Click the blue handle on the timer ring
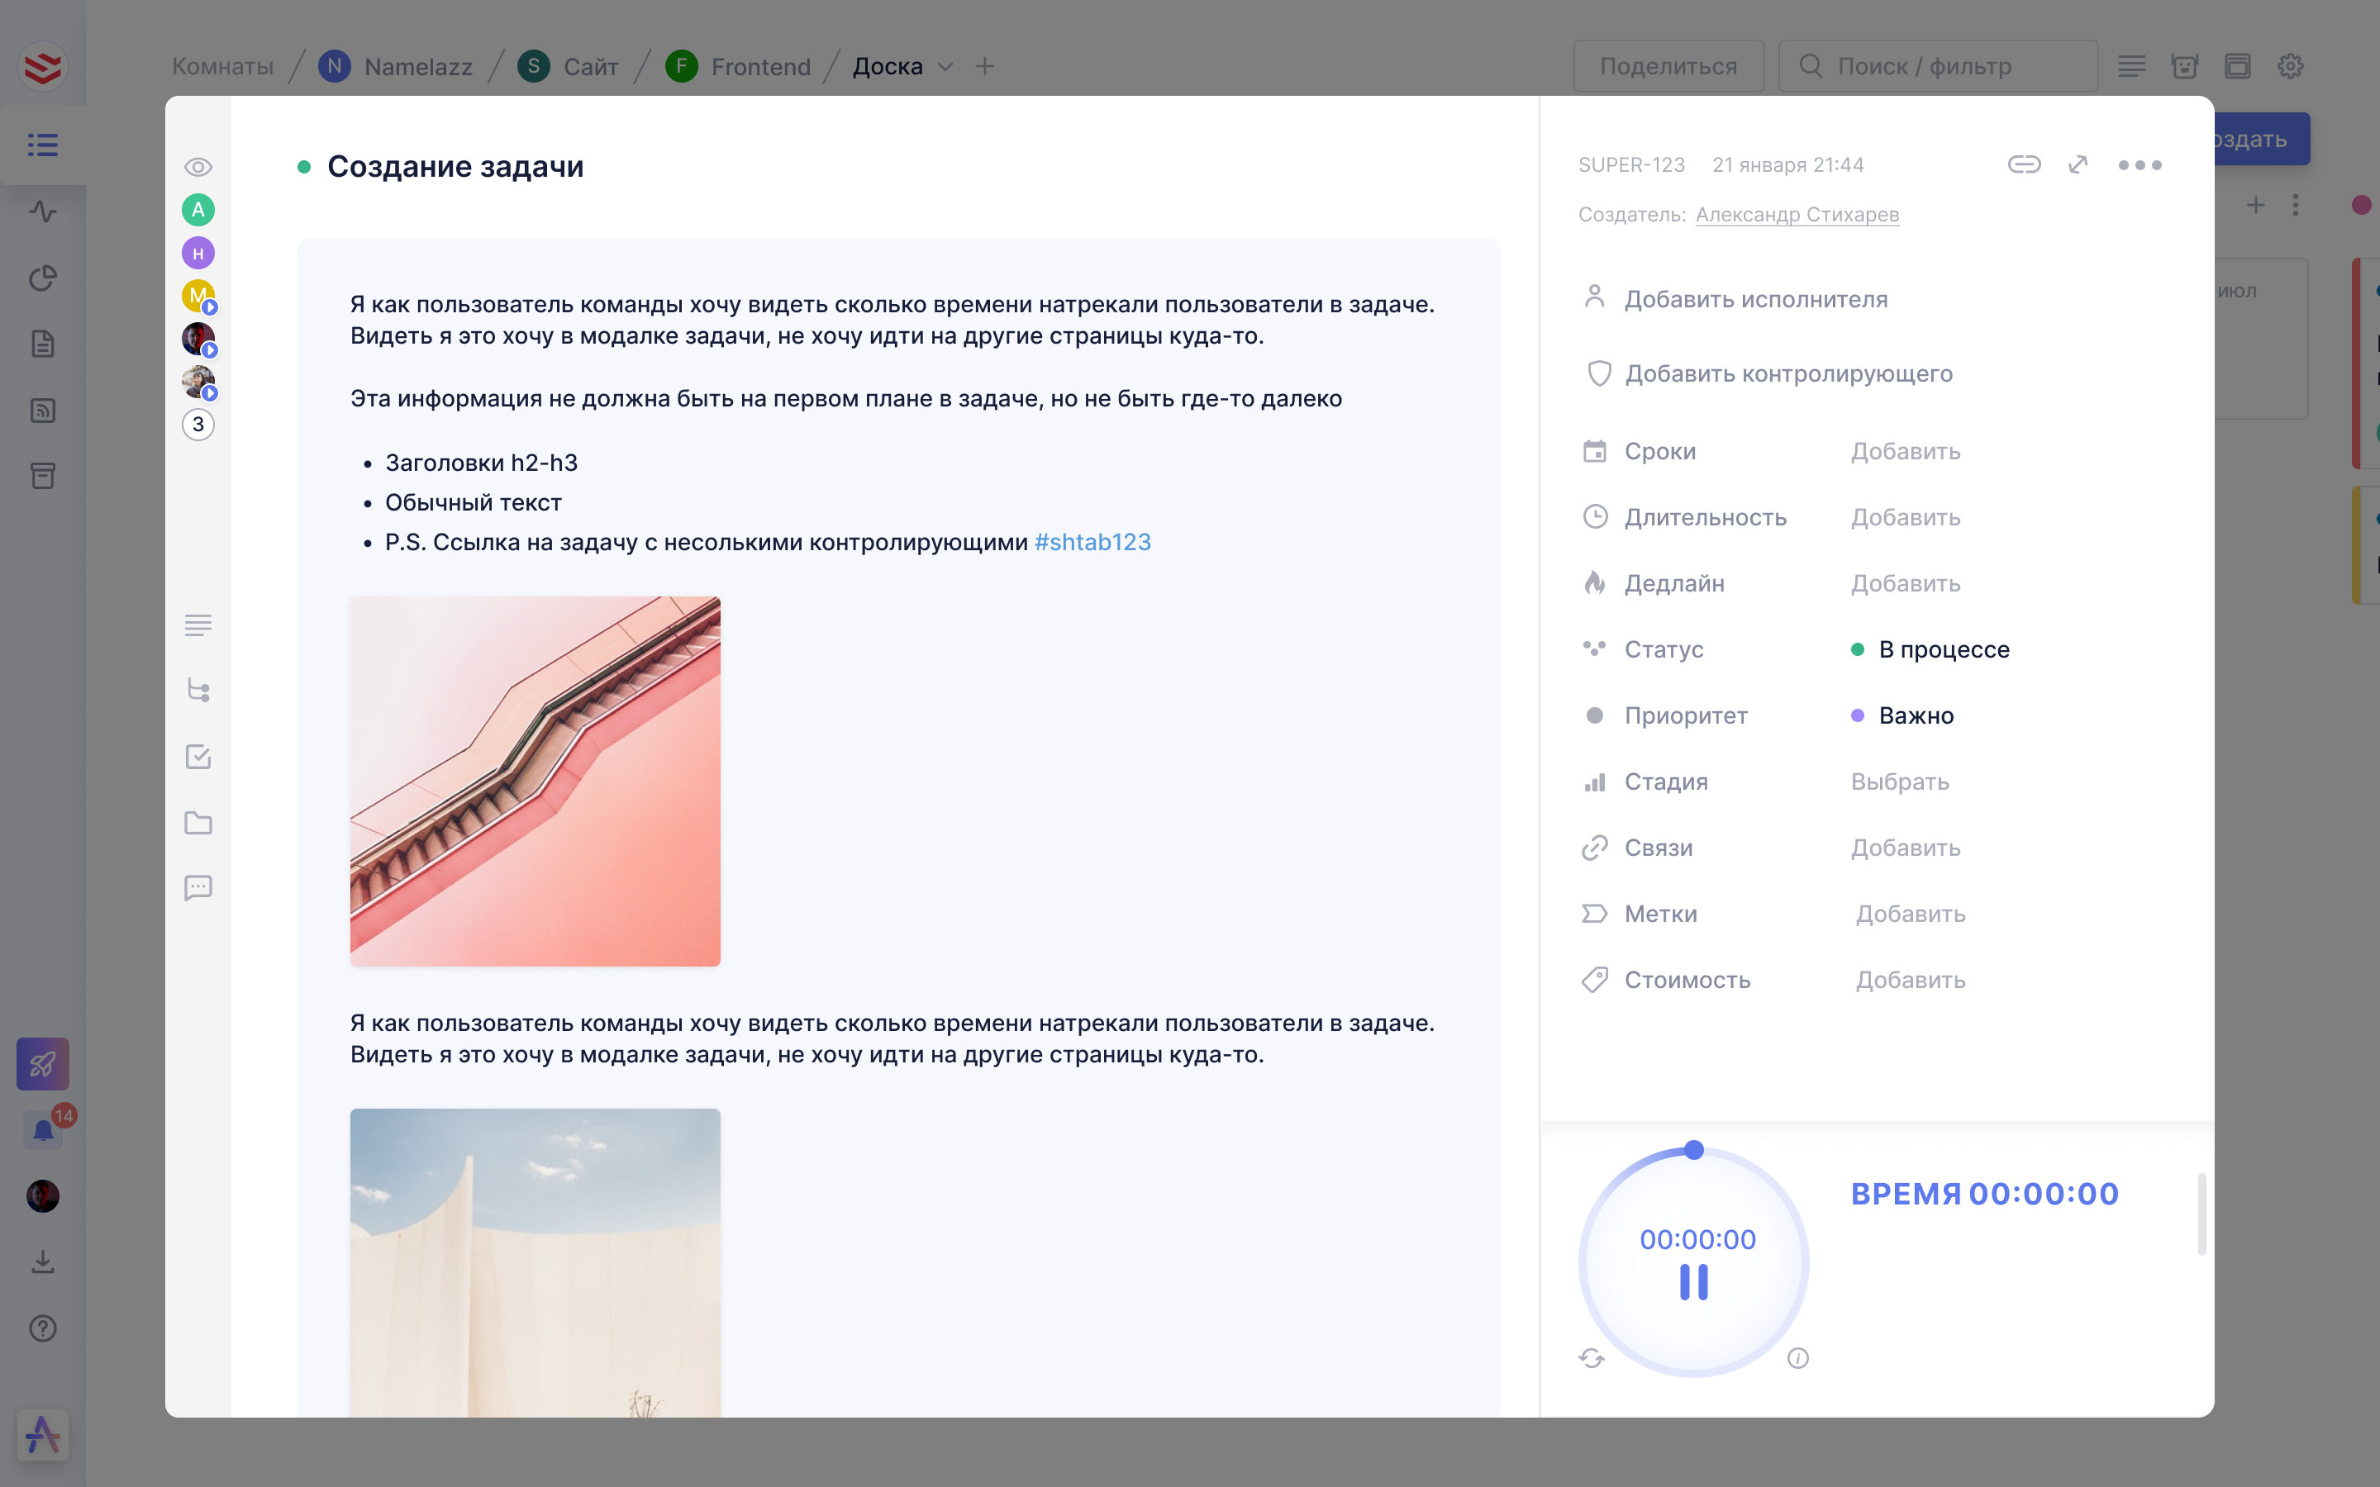 tap(1693, 1150)
